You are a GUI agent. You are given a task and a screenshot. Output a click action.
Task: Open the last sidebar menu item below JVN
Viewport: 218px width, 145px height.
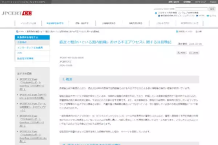(x=32, y=58)
